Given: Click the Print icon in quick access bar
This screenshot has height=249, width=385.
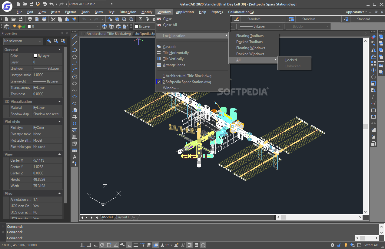Looking at the screenshot, I should pyautogui.click(x=45, y=4).
